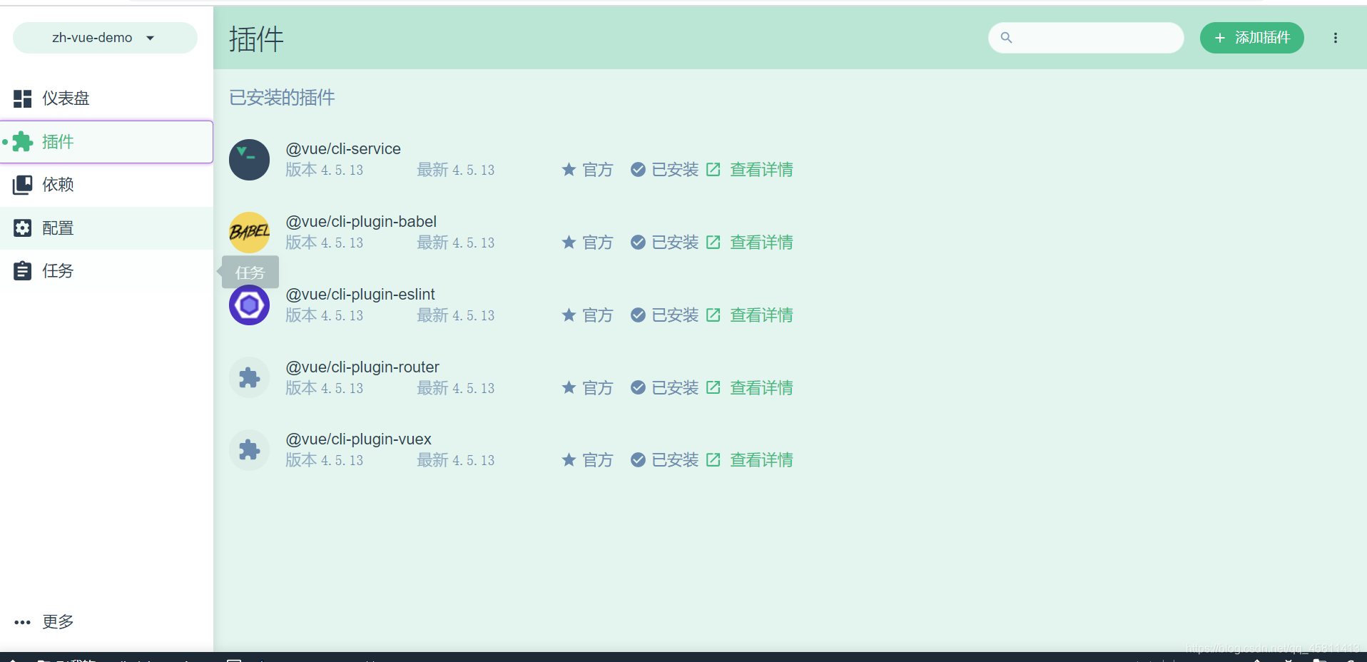Click the 更多 more option in sidebar
Image resolution: width=1367 pixels, height=662 pixels.
coord(106,622)
